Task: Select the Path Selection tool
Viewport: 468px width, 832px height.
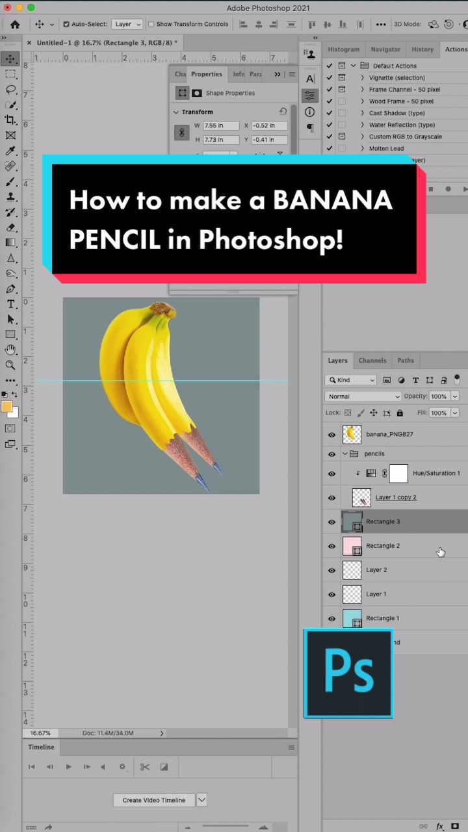Action: (10, 319)
